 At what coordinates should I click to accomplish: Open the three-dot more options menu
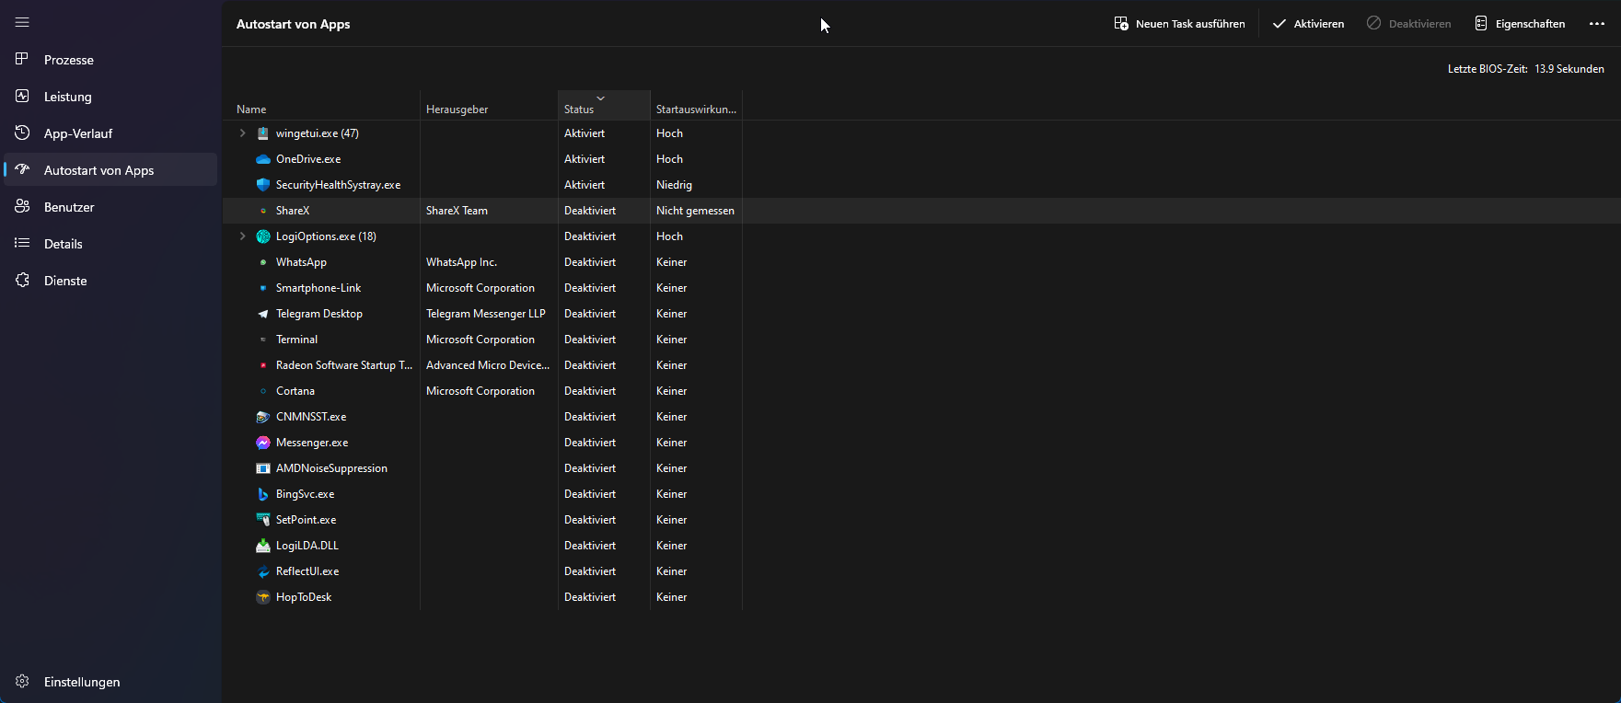[x=1597, y=24]
